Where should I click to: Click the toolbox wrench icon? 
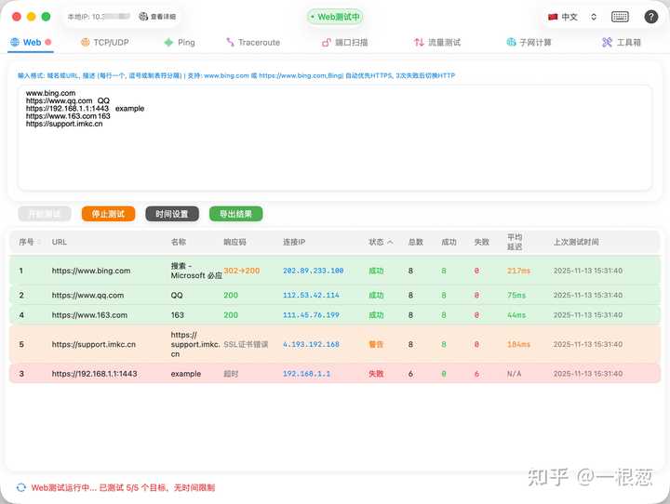(x=607, y=42)
